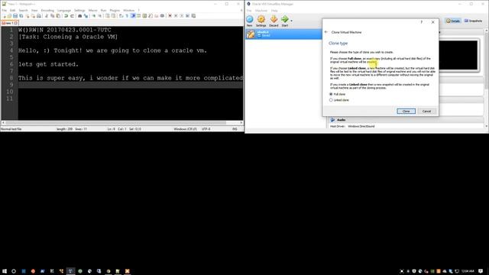Click 'UTF-8' encoding in Notepad++ status bar
Image resolution: width=489 pixels, height=275 pixels.
pyautogui.click(x=206, y=129)
